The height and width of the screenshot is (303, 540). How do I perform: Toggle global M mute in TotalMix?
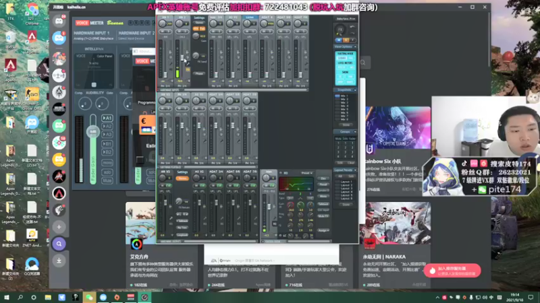pyautogui.click(x=339, y=40)
